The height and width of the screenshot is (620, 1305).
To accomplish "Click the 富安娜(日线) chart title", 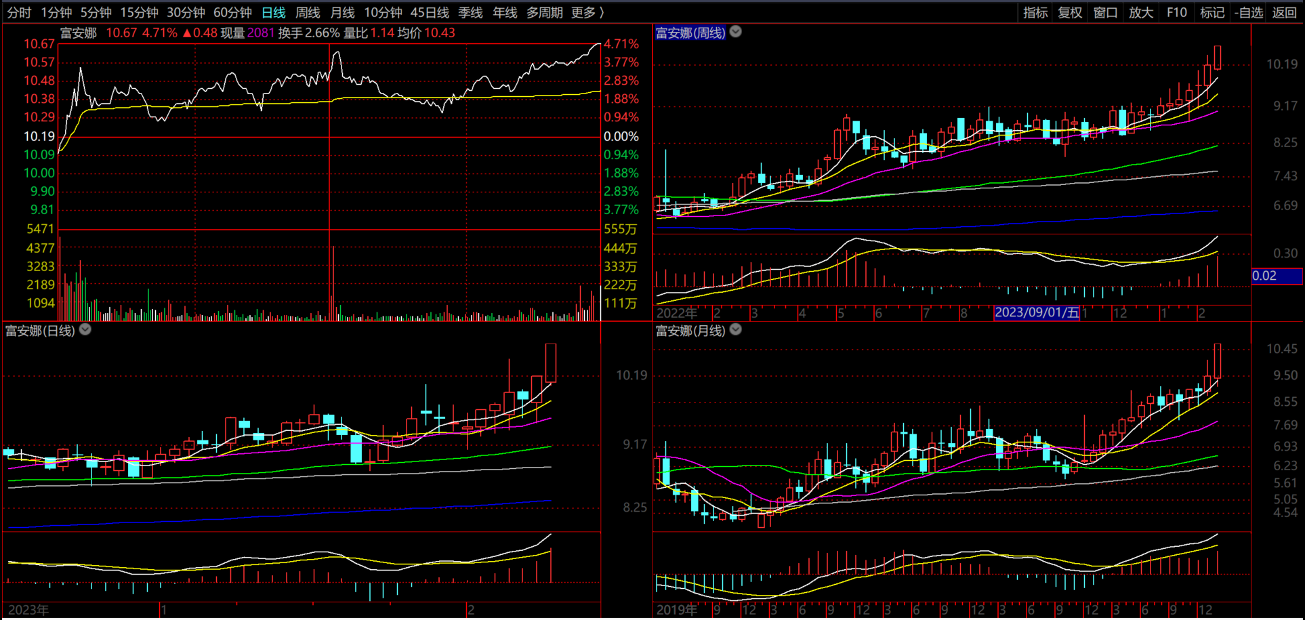I will coord(40,331).
